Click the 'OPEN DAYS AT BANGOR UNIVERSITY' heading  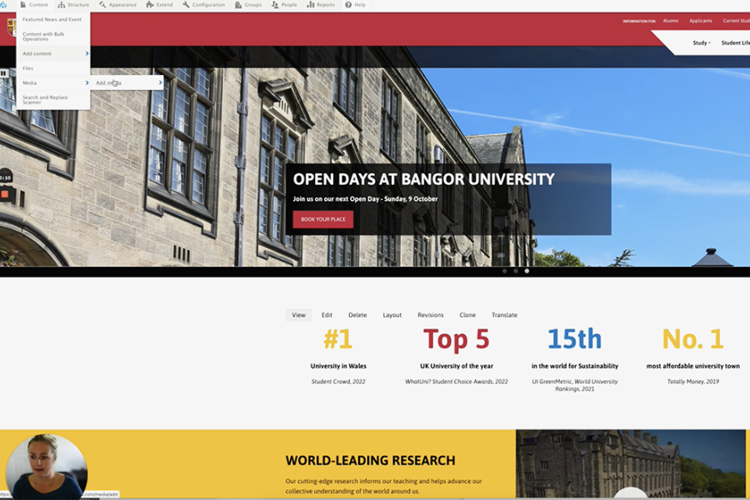pos(424,179)
